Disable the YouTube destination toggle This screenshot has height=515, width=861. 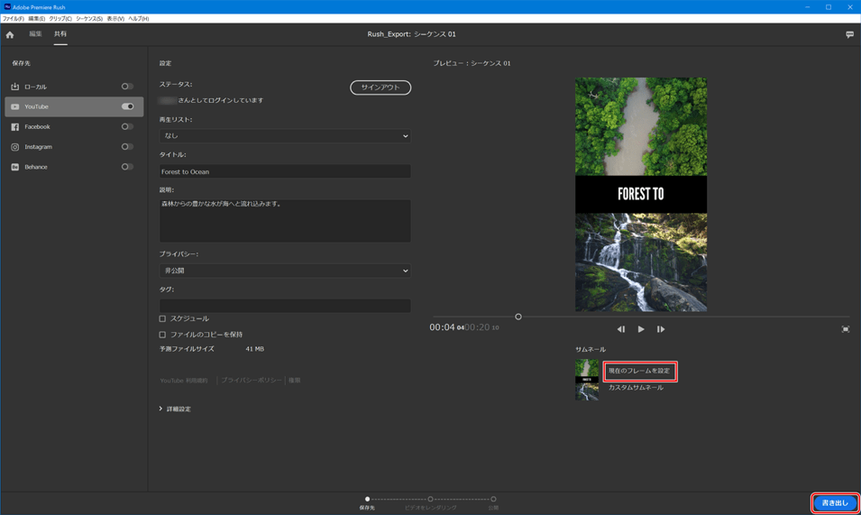pyautogui.click(x=127, y=106)
